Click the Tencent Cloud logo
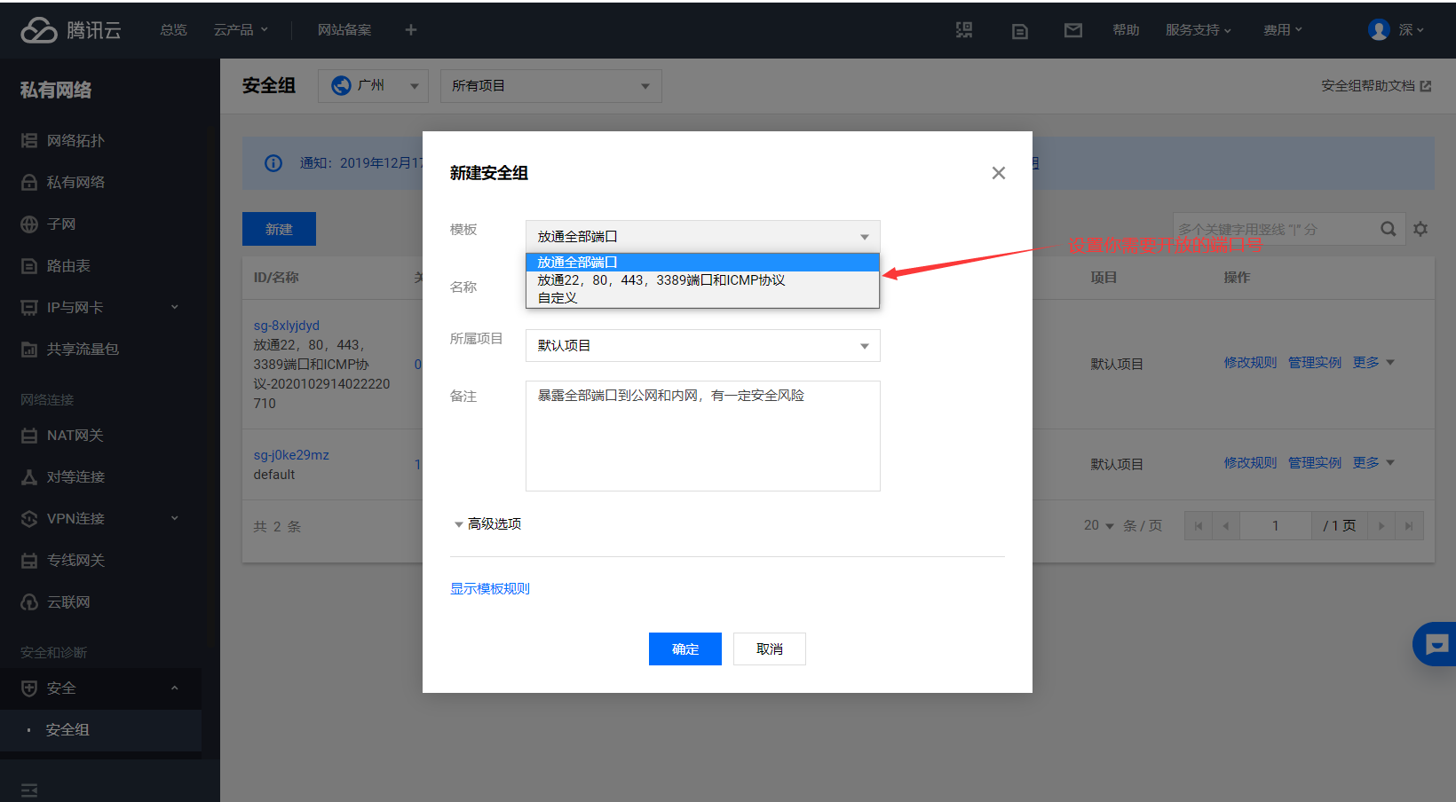The image size is (1456, 802). 71,30
